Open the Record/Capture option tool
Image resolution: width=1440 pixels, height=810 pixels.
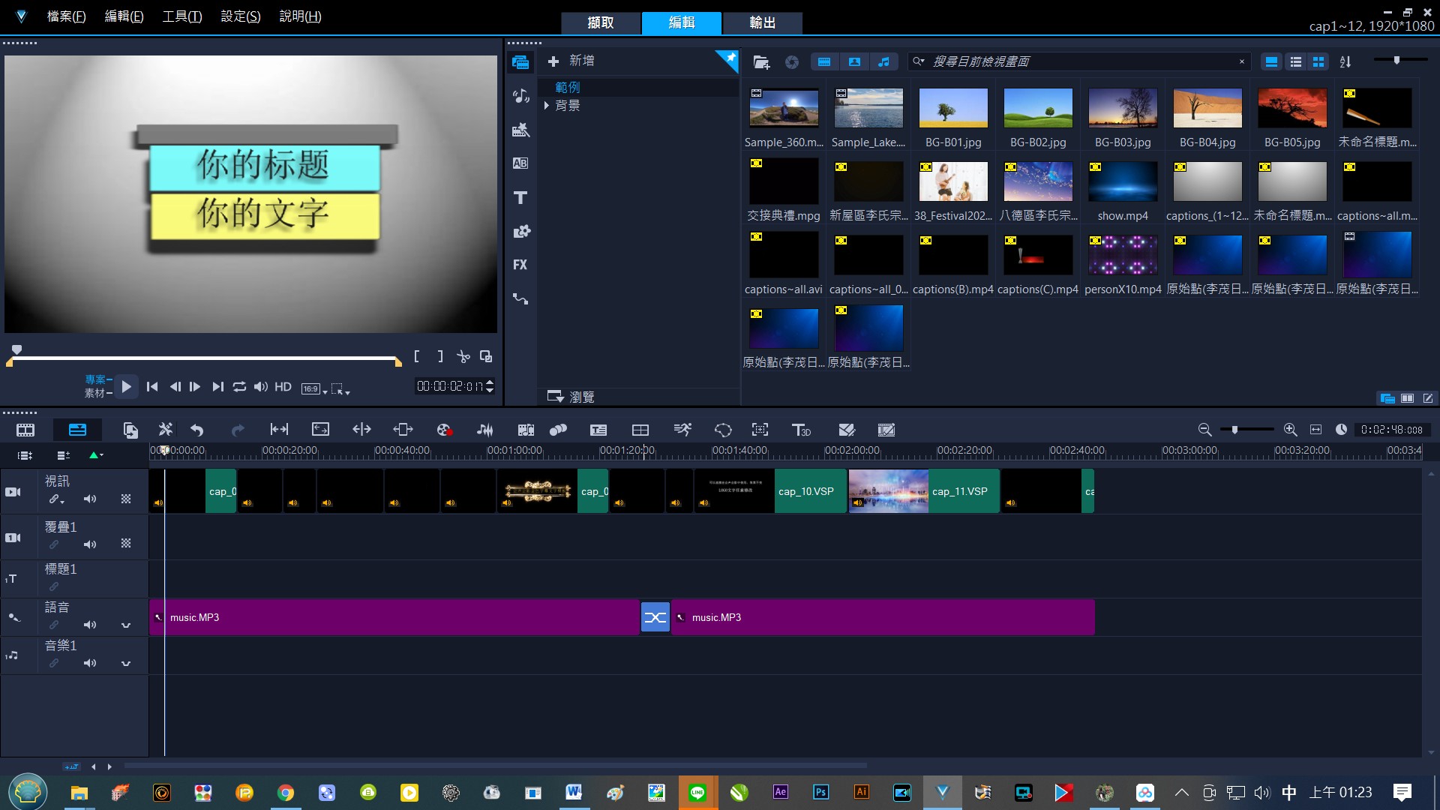(444, 430)
